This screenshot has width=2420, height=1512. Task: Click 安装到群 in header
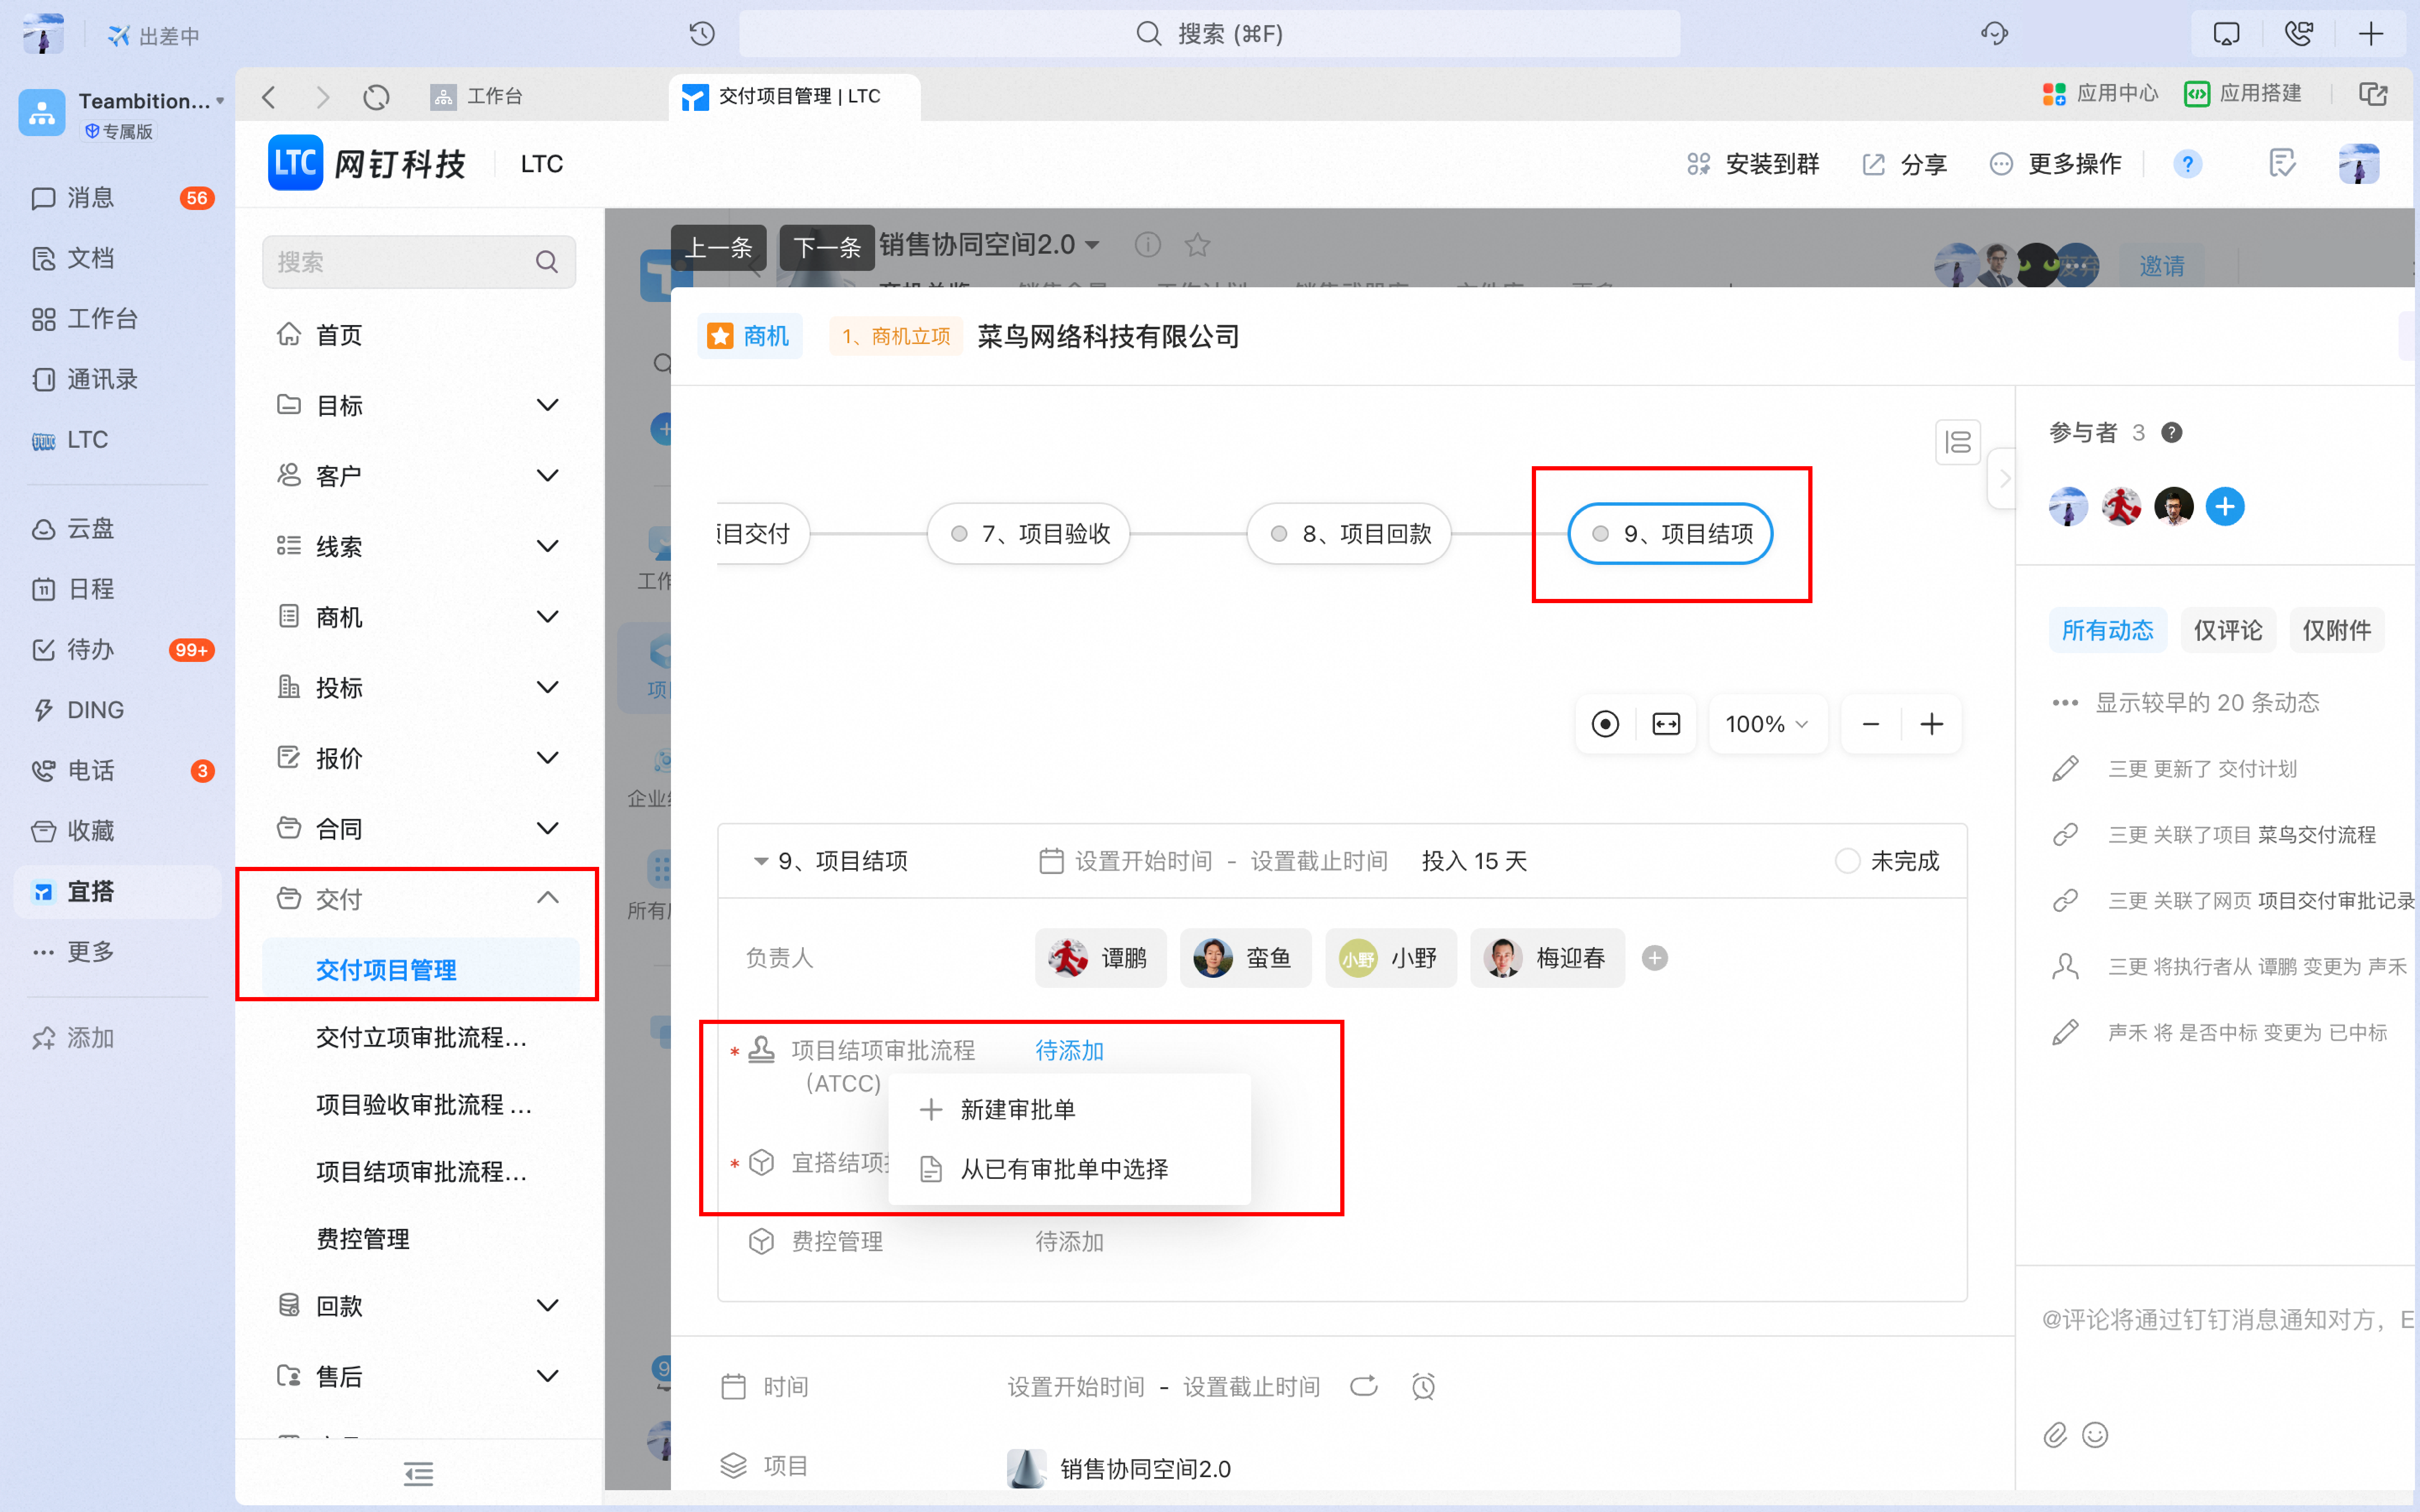(1753, 164)
